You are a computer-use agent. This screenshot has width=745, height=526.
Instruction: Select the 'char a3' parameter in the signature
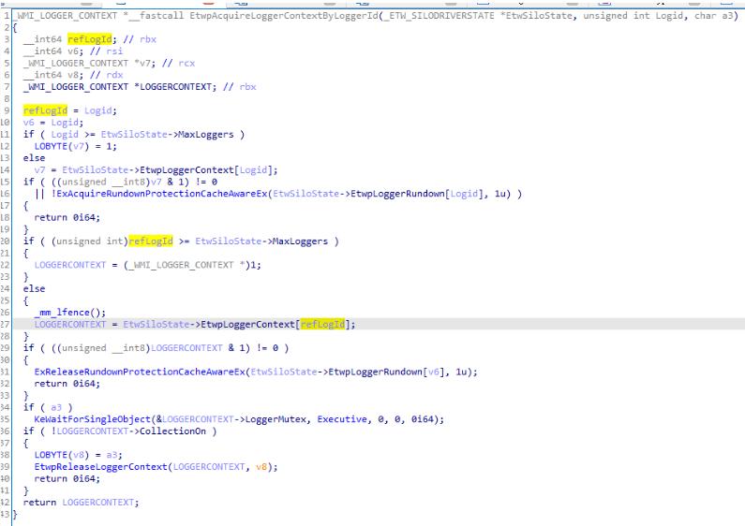click(x=714, y=15)
